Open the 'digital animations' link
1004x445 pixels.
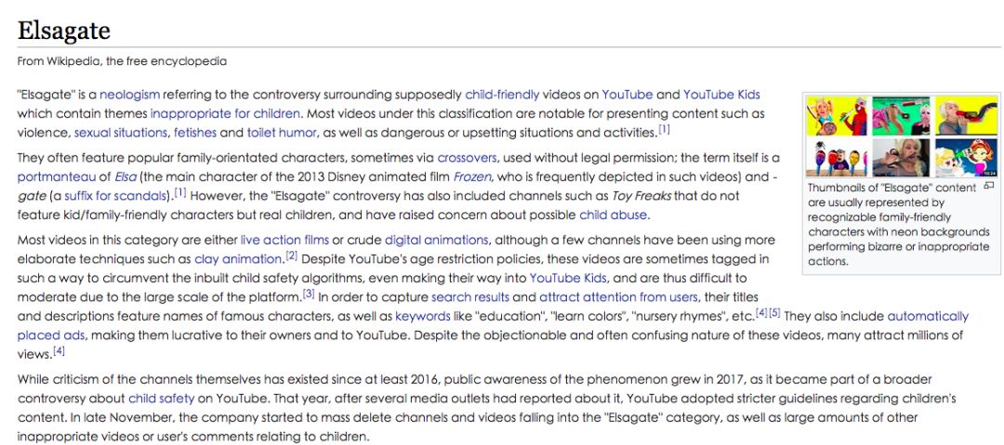pyautogui.click(x=436, y=240)
